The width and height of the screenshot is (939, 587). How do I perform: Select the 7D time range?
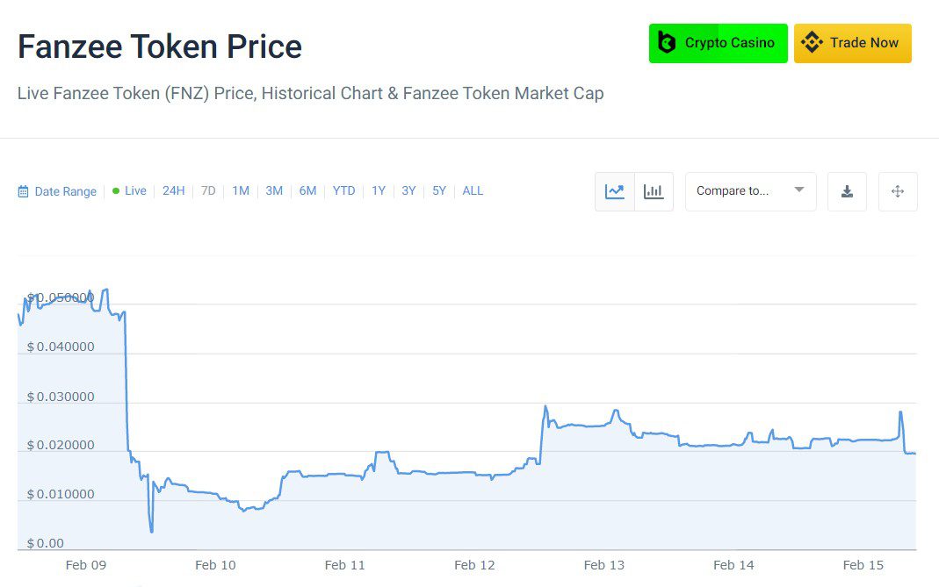point(208,191)
